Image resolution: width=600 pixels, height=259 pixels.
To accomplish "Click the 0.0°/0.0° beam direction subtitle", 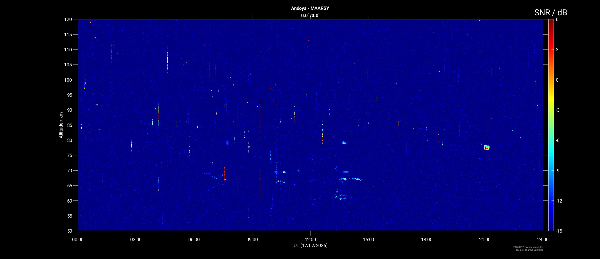I will (x=310, y=16).
